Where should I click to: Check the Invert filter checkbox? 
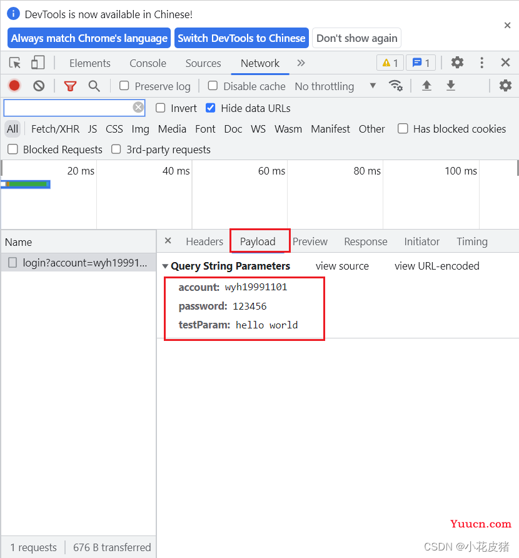(161, 108)
